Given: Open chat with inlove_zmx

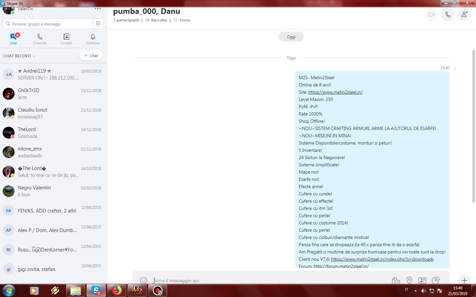Looking at the screenshot, I should pyautogui.click(x=53, y=152).
